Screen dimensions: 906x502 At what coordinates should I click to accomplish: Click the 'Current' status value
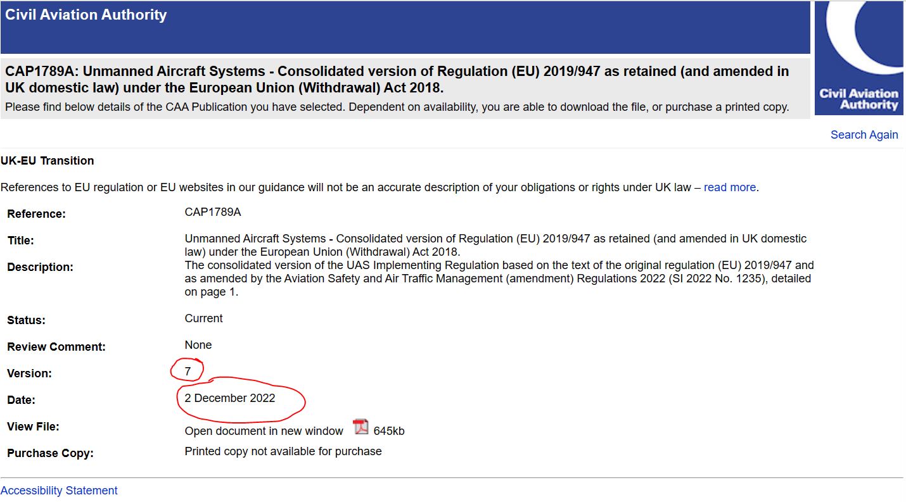coord(203,318)
